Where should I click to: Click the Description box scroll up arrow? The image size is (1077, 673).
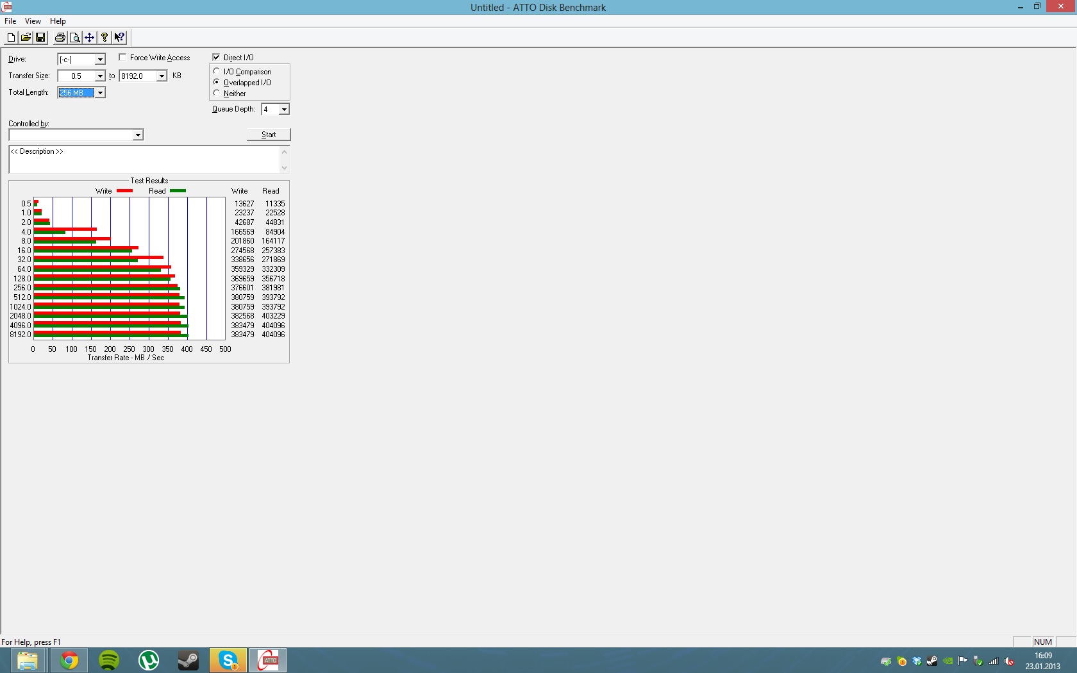click(x=284, y=152)
